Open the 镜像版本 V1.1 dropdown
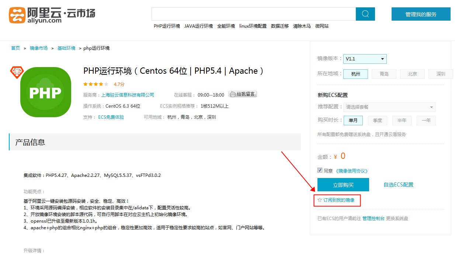The height and width of the screenshot is (258, 455). (365, 59)
